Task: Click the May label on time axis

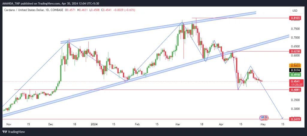Action: [264, 124]
